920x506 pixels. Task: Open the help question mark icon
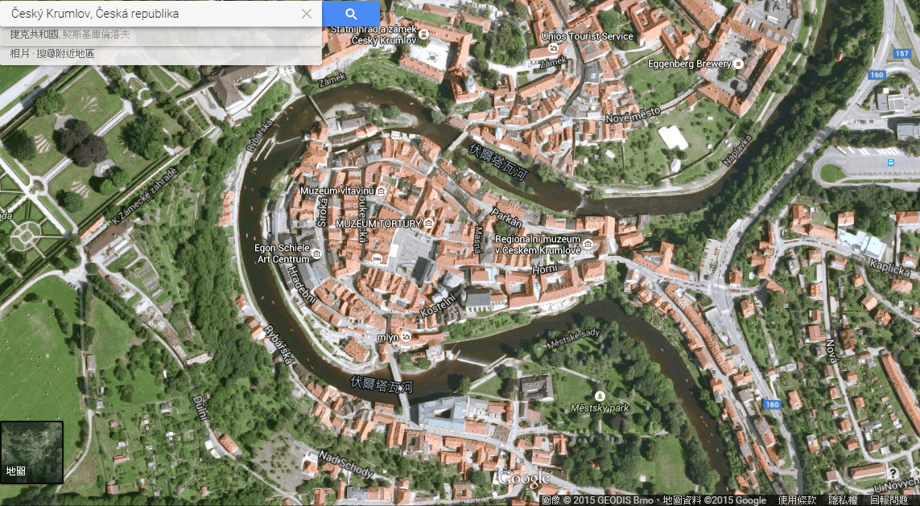point(893,473)
